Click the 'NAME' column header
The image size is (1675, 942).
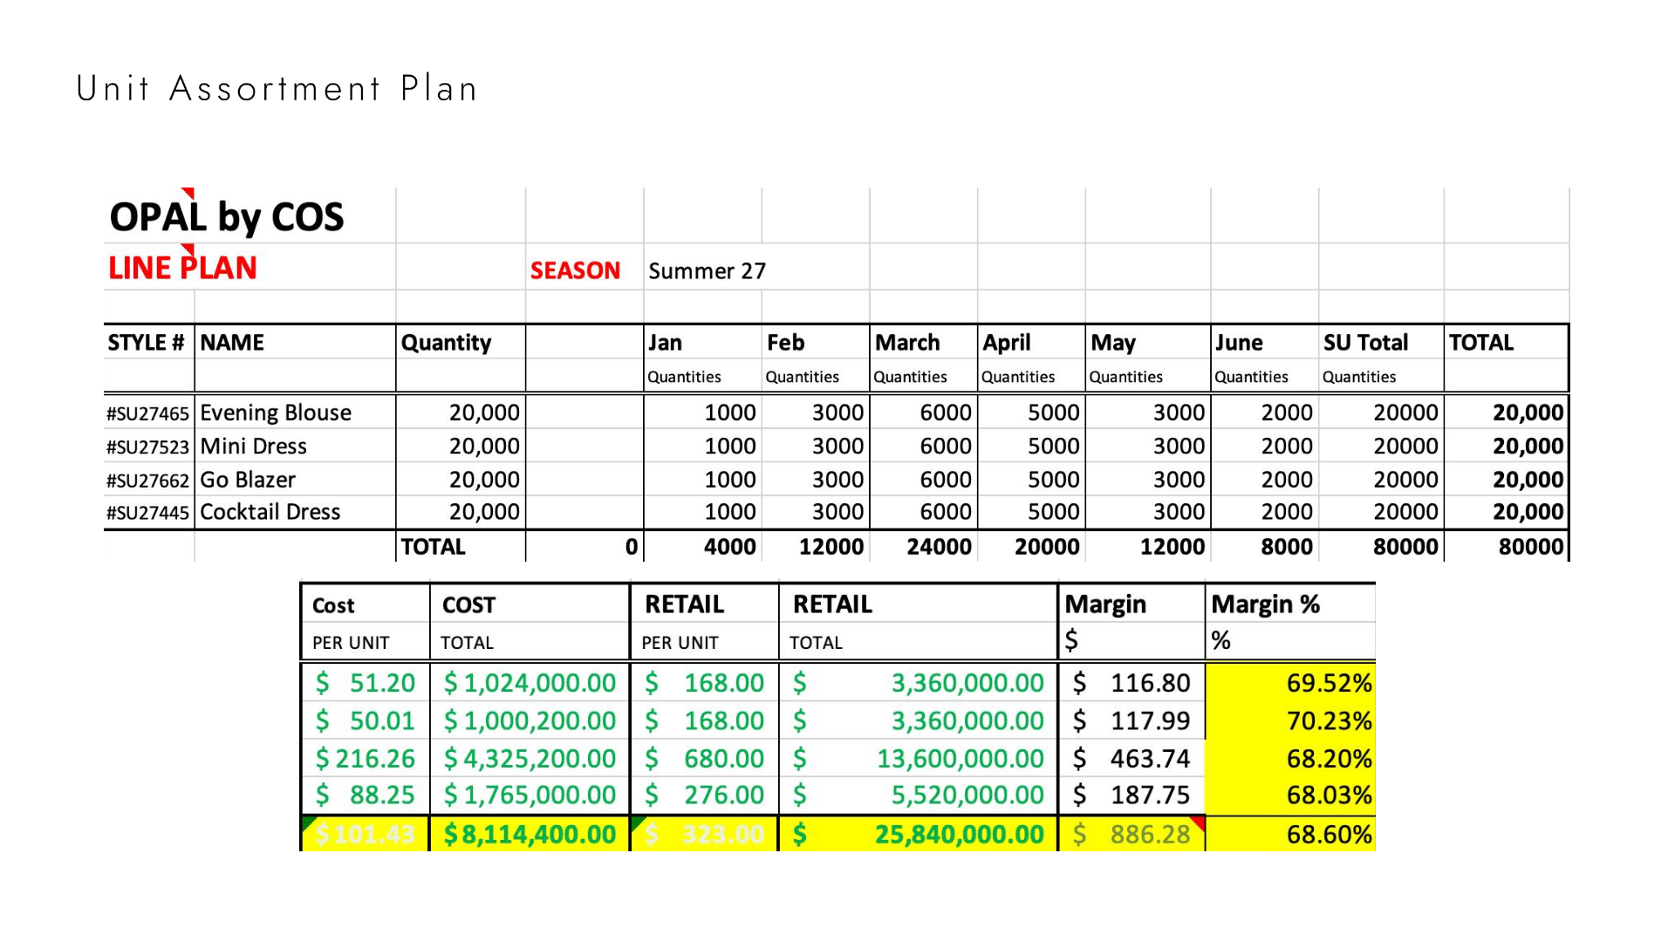click(x=232, y=342)
